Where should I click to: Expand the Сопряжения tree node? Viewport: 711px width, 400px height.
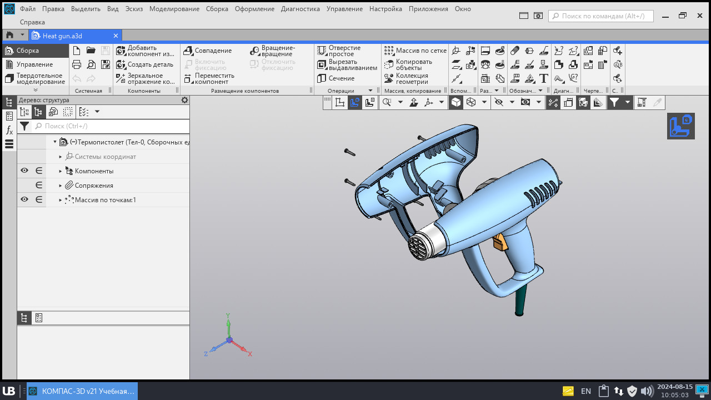[61, 186]
